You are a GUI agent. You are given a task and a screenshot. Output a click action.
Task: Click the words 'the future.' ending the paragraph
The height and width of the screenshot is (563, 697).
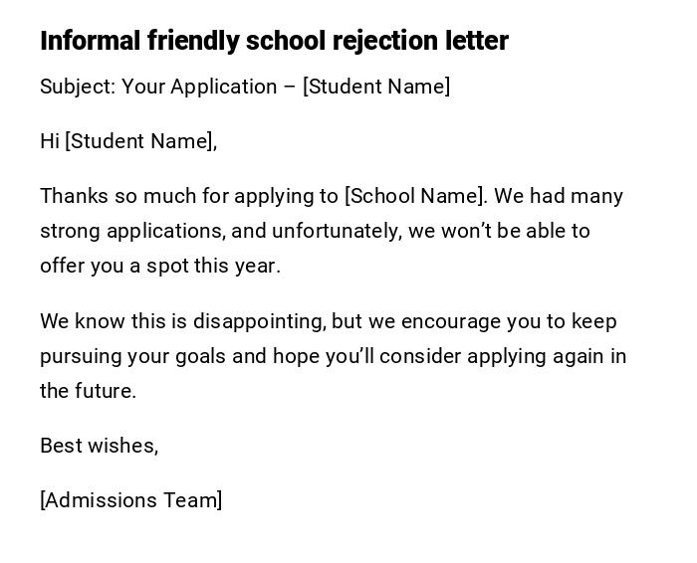(88, 391)
